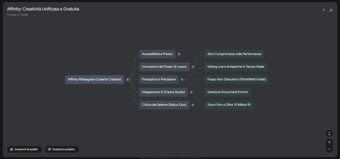This screenshot has height=159, width=340.
Task: Download the mind map image
Action: [331, 10]
